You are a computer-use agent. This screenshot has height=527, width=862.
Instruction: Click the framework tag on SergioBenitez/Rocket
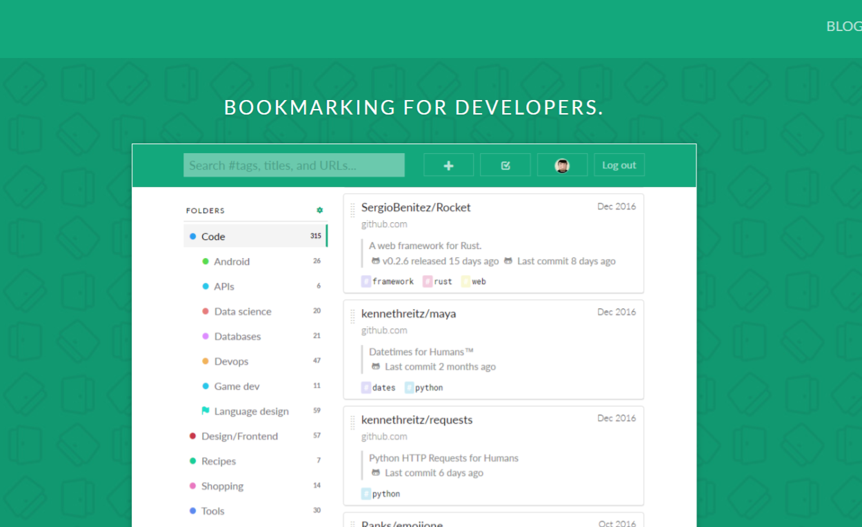click(387, 281)
